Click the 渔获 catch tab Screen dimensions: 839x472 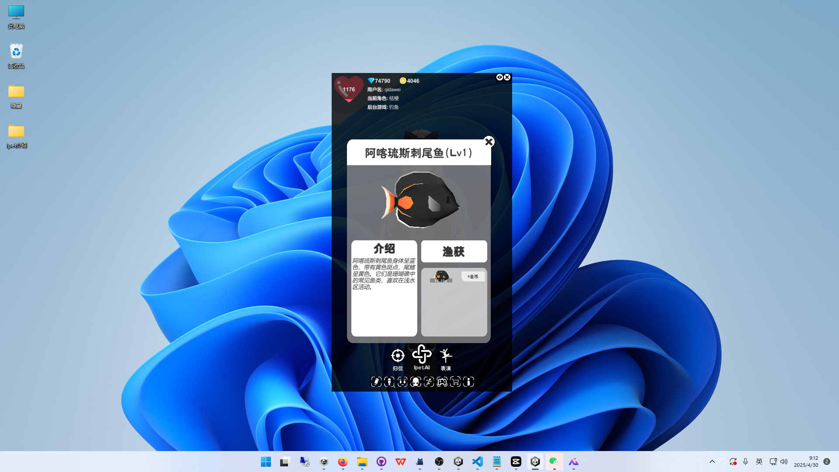click(454, 251)
